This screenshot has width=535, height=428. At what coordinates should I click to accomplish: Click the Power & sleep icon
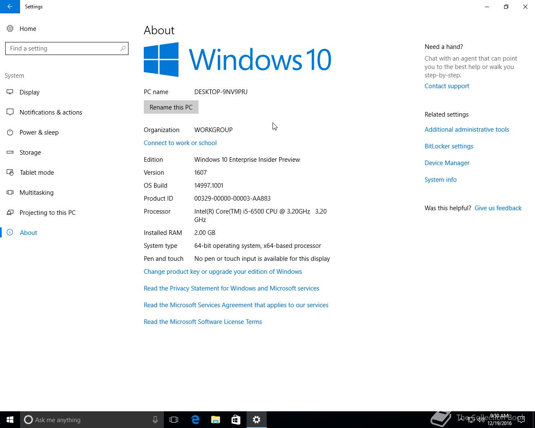[10, 132]
